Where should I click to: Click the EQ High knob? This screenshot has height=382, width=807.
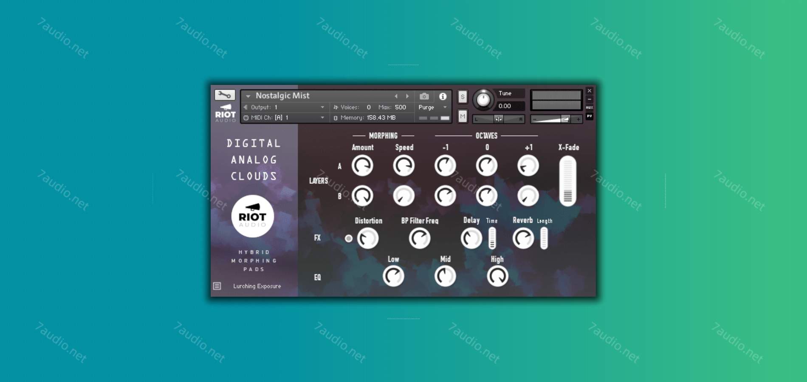(497, 276)
